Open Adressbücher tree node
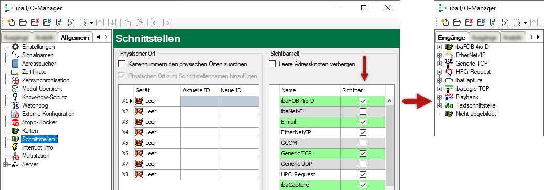Screen dimensions: 544x190 click(x=39, y=64)
